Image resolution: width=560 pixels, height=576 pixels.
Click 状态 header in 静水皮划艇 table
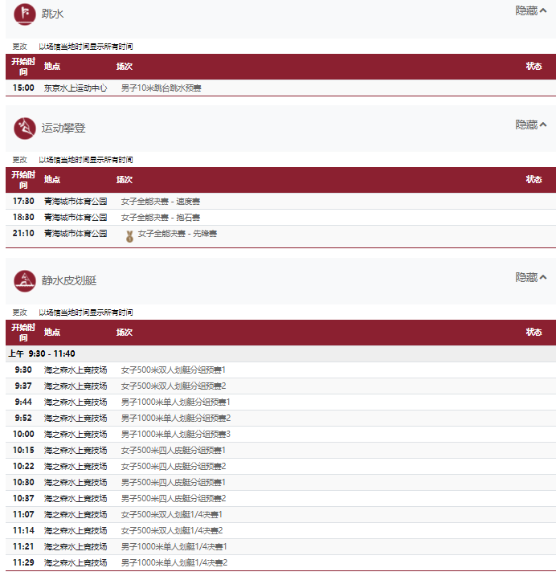tap(534, 332)
